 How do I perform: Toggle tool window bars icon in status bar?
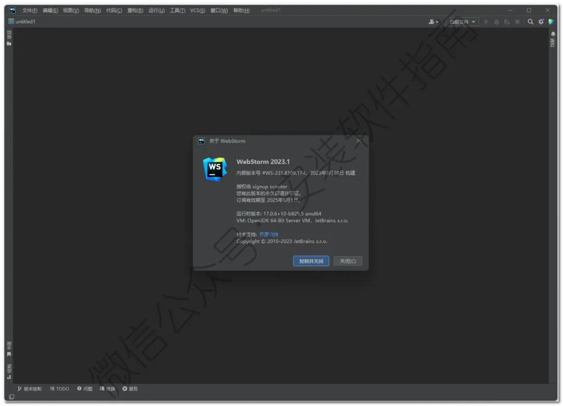(11, 397)
